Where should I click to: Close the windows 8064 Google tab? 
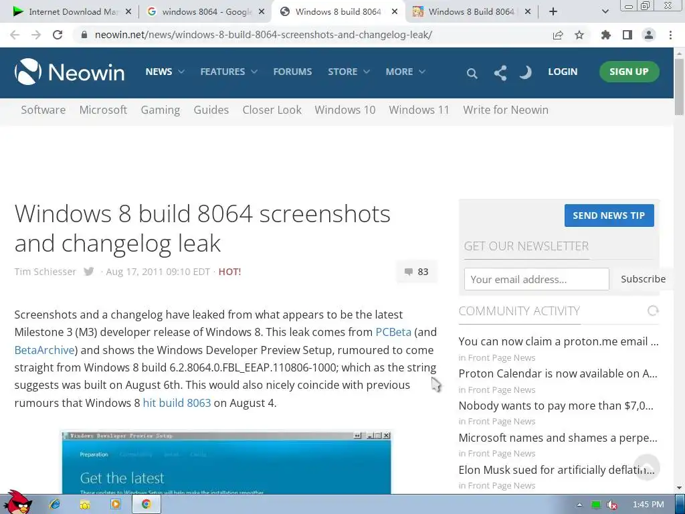click(262, 12)
